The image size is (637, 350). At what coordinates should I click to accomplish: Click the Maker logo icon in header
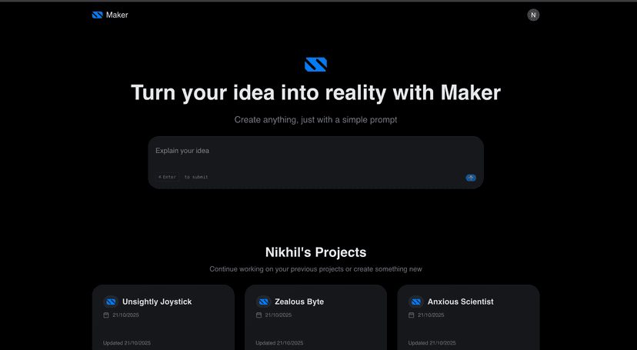click(97, 15)
